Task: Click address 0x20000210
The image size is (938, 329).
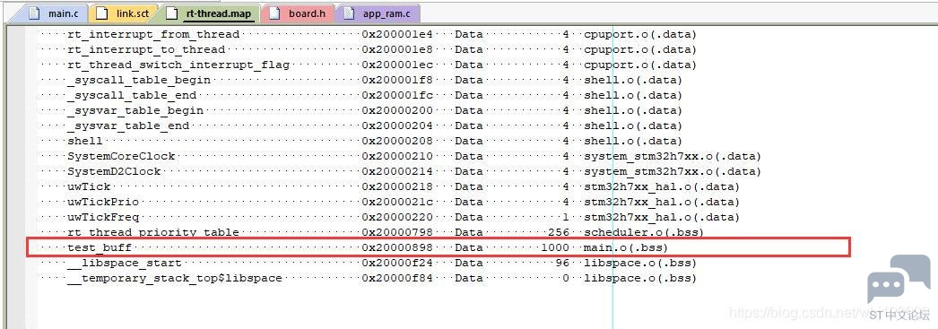Action: click(x=397, y=156)
